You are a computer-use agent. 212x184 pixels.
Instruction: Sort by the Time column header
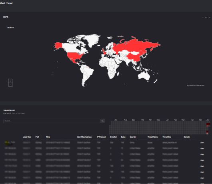48,137
